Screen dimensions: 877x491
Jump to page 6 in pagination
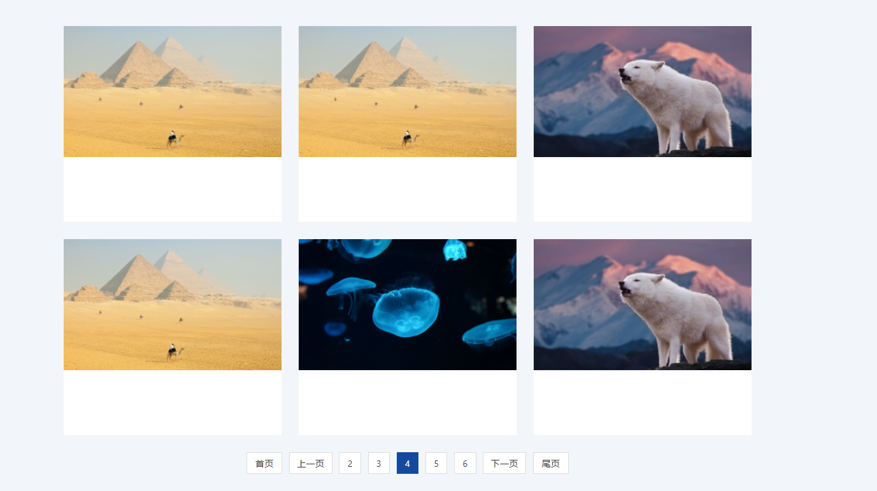(465, 463)
